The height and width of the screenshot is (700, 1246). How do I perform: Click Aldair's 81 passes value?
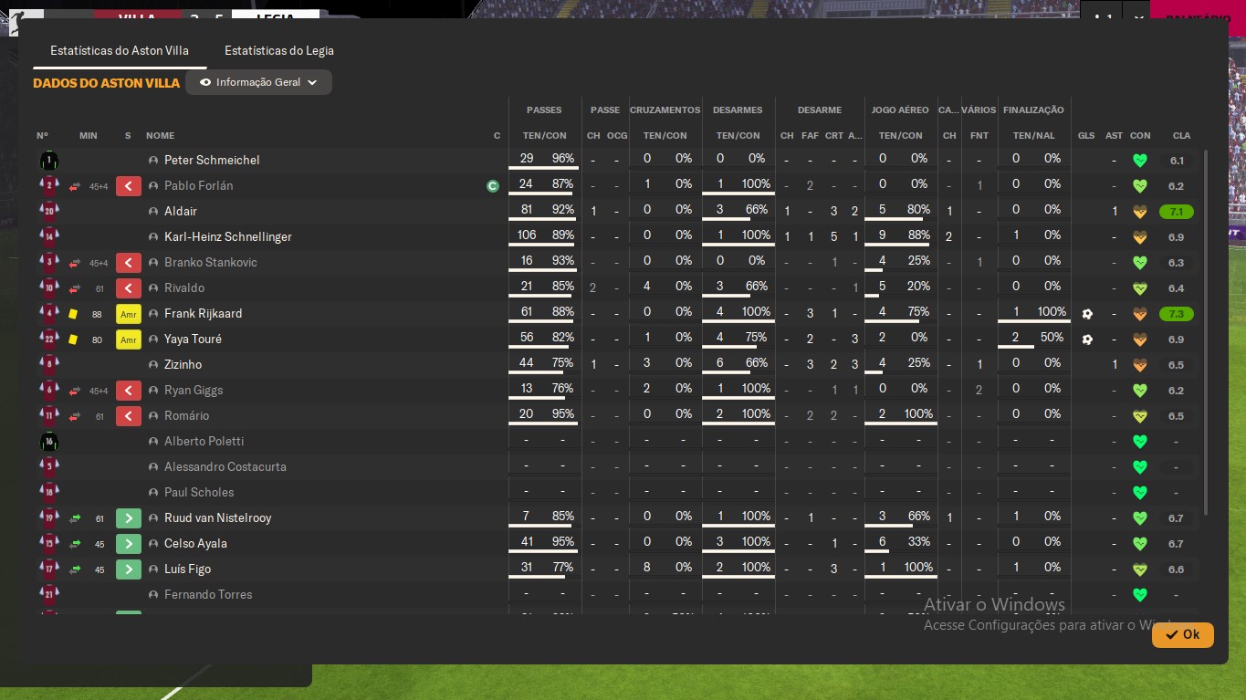527,210
